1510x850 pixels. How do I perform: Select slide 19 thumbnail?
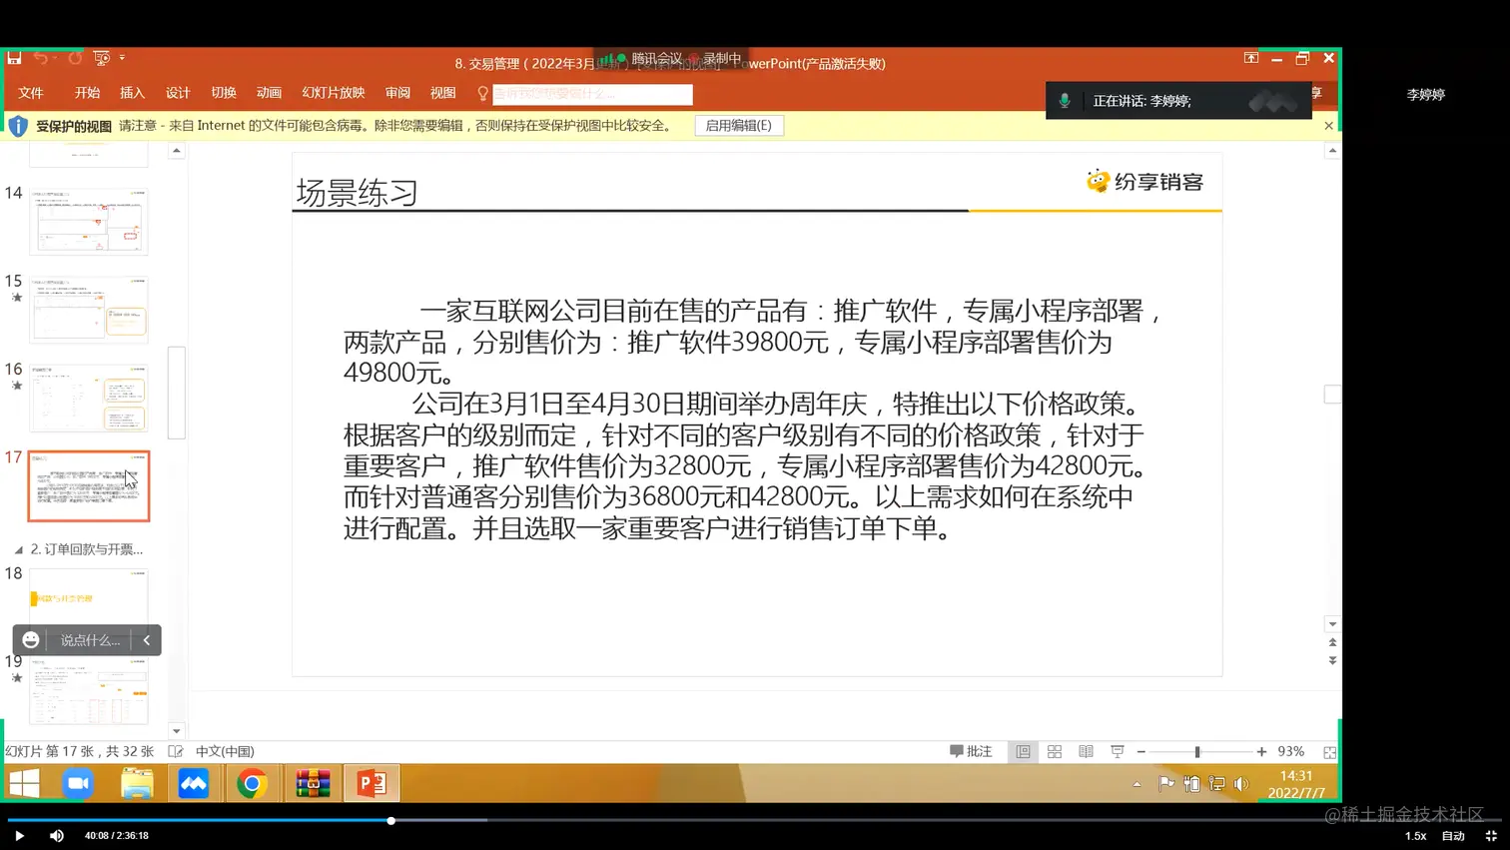pyautogui.click(x=89, y=690)
